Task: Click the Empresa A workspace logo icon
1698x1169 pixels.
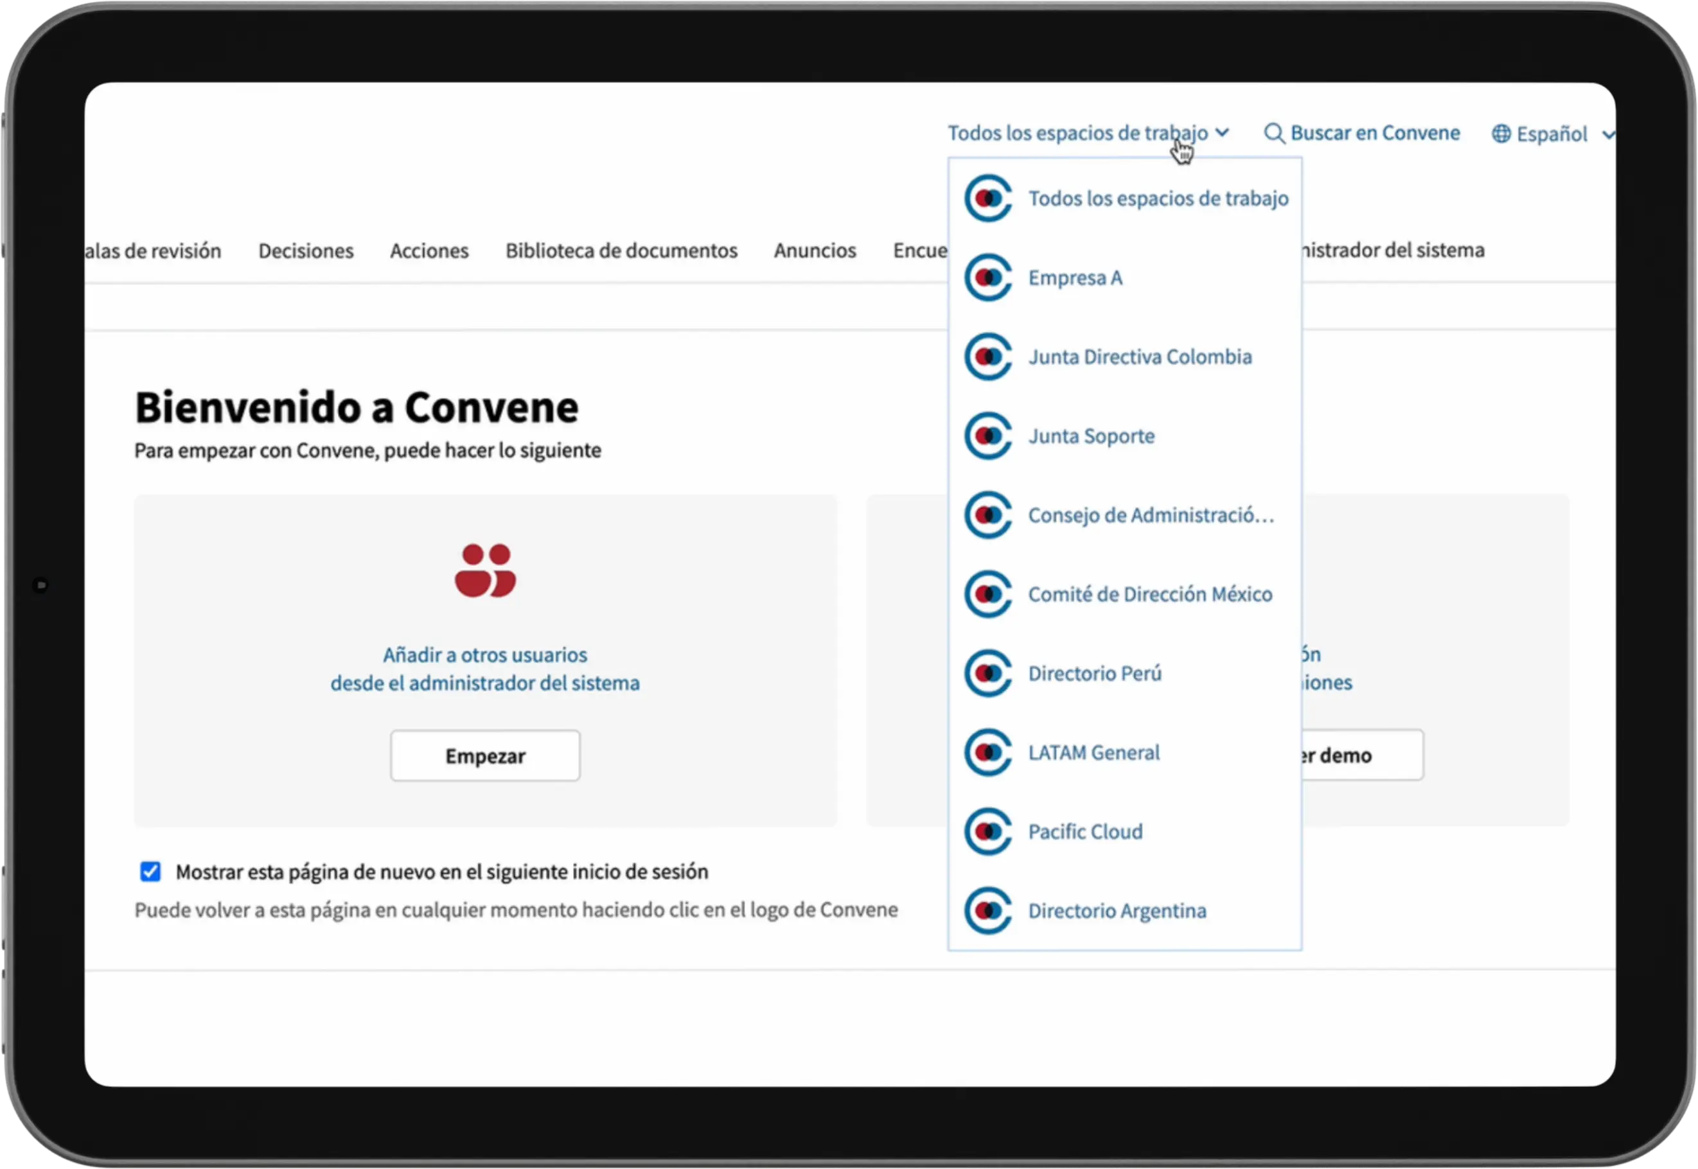Action: [x=987, y=277]
